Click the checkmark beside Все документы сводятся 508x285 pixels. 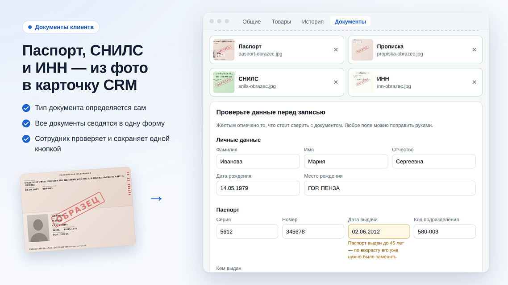coord(26,123)
